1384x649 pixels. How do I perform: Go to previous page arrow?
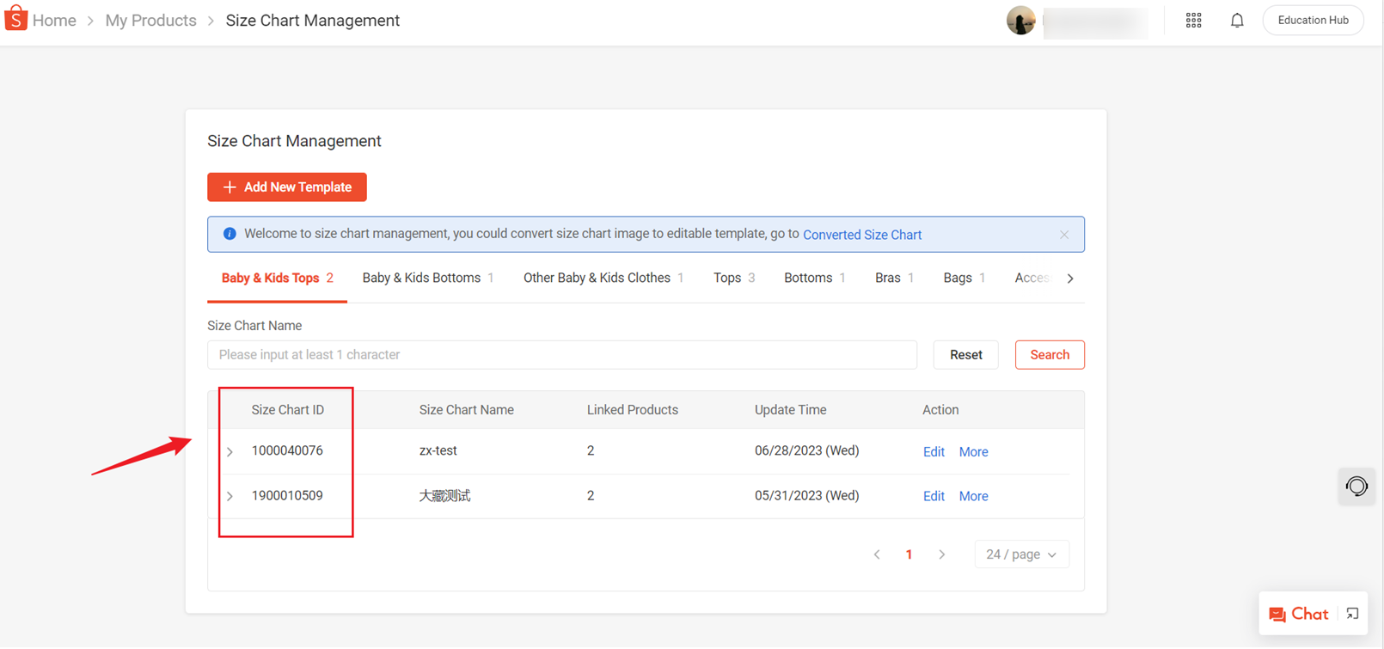877,554
